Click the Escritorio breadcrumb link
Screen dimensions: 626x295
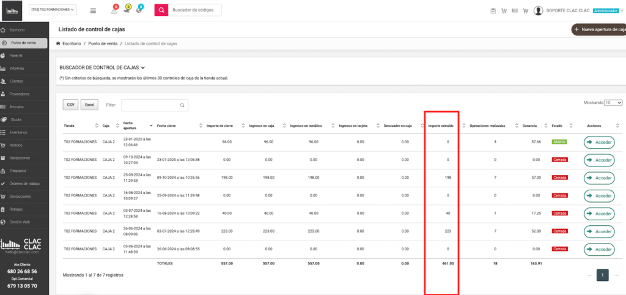(72, 43)
